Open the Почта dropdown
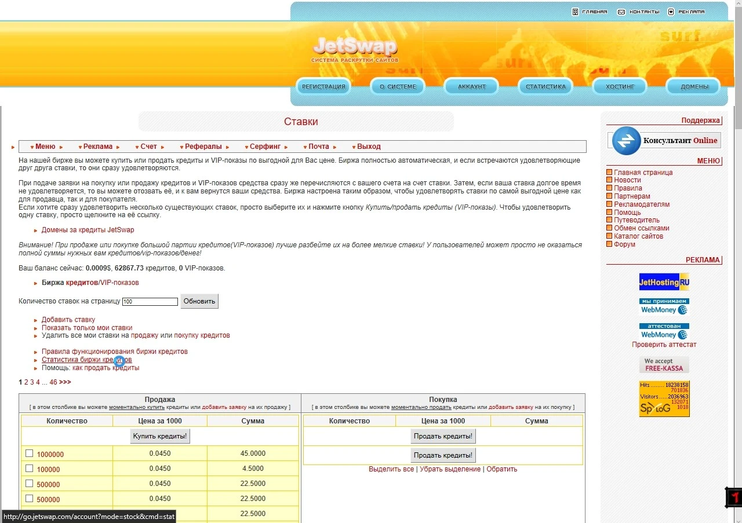The image size is (742, 523). [318, 147]
